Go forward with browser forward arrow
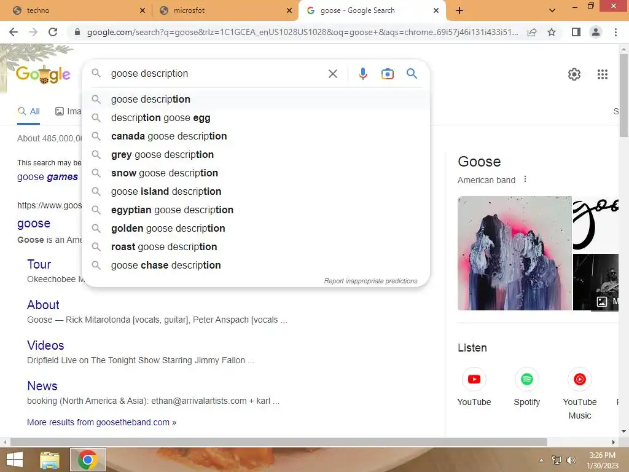Screen dimensions: 629x472 pos(33,32)
